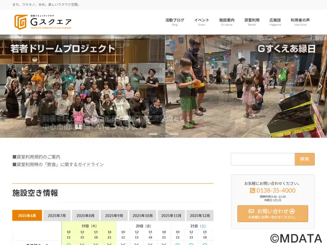
Task: Open the 活動ブログ menu
Action: (x=175, y=22)
